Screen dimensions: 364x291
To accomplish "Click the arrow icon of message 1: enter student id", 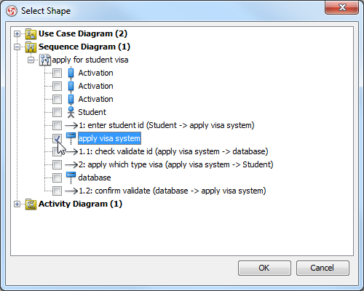I will (71, 125).
